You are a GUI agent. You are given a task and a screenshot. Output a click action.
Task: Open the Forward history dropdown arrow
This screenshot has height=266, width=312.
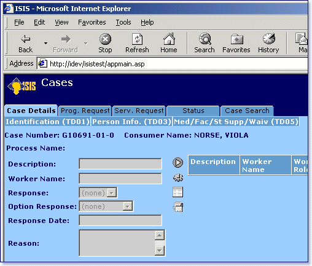pos(86,43)
